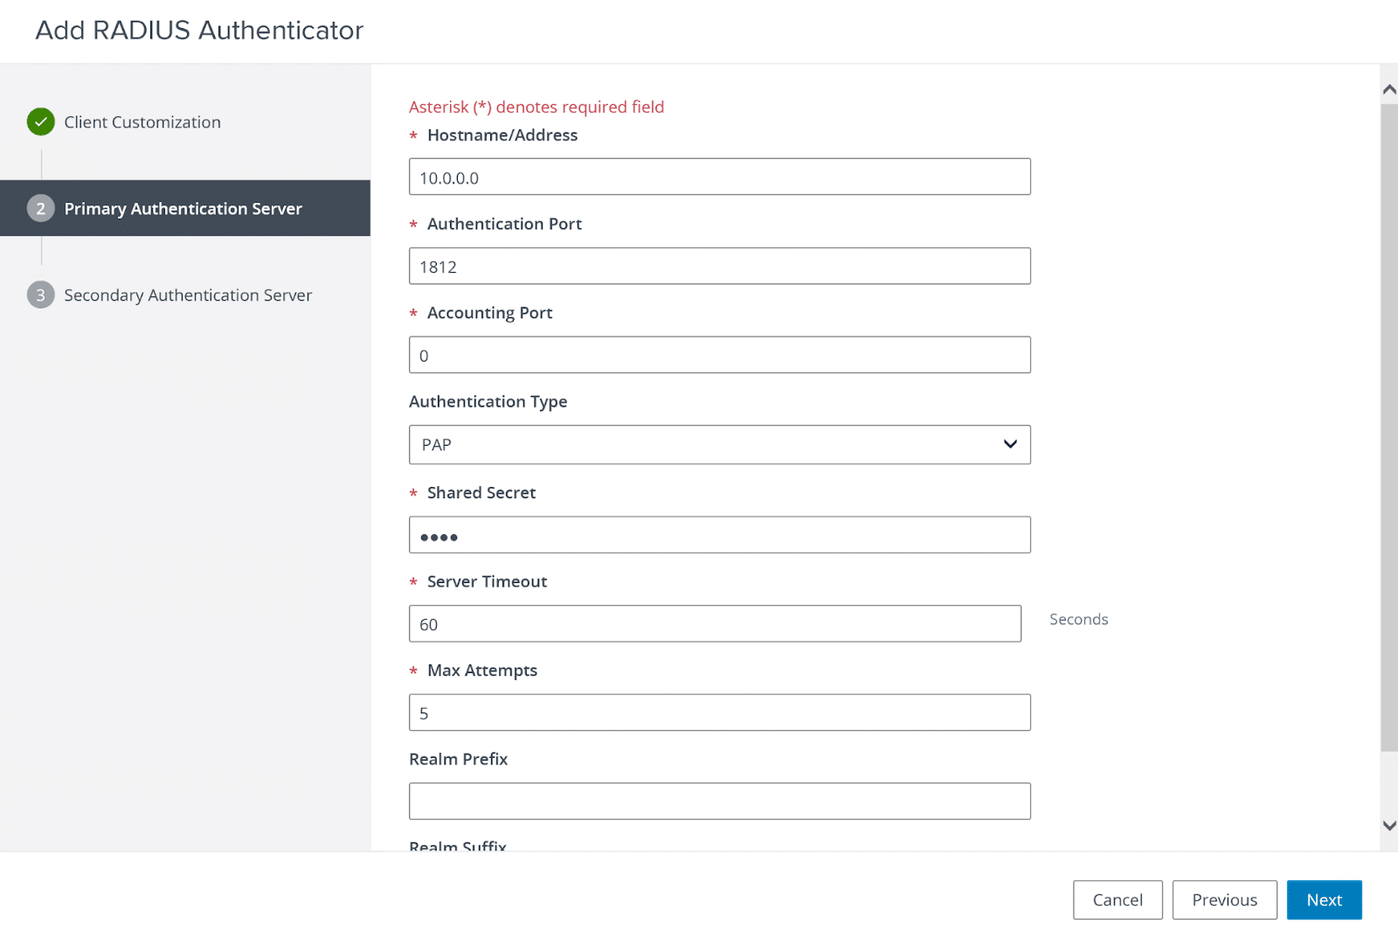This screenshot has width=1398, height=945.
Task: Open Secondary Authentication Server step
Action: pos(188,295)
